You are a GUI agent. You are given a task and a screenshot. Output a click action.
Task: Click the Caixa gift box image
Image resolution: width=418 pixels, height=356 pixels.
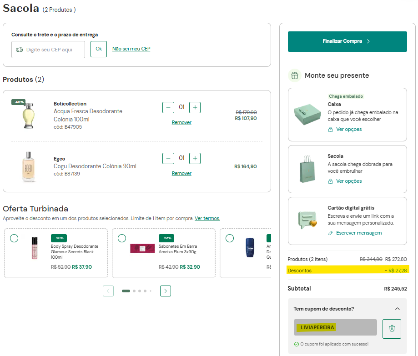point(307,114)
